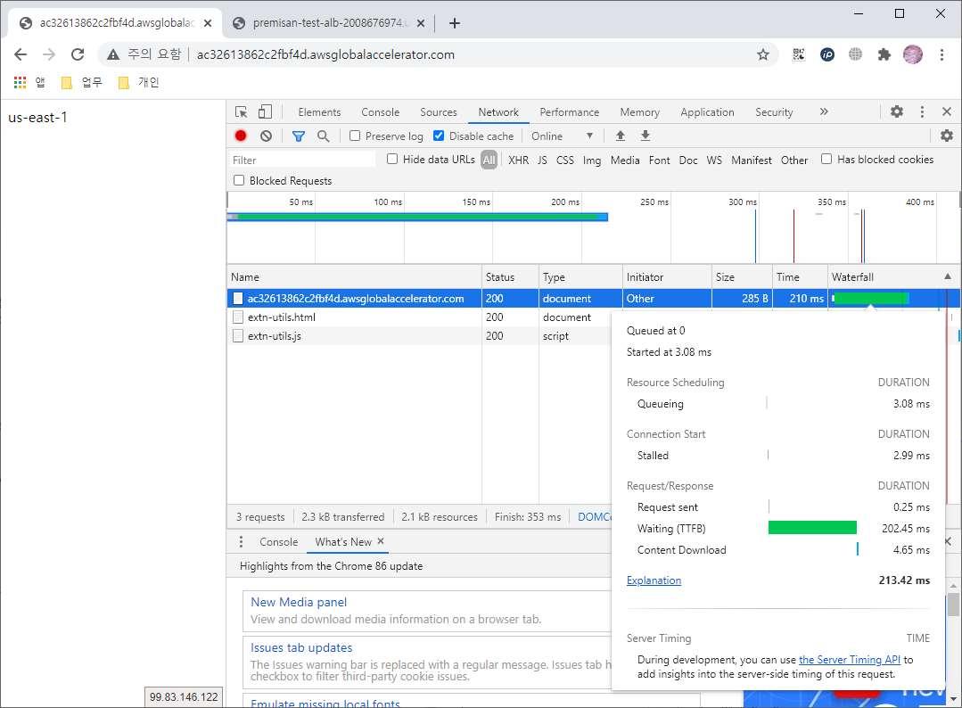The width and height of the screenshot is (962, 708).
Task: Open the Server Timing API link
Action: (849, 660)
